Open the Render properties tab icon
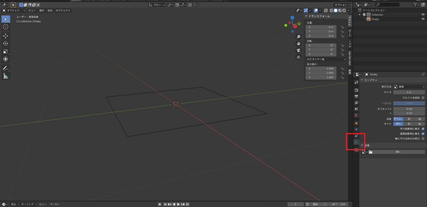 [x=356, y=90]
